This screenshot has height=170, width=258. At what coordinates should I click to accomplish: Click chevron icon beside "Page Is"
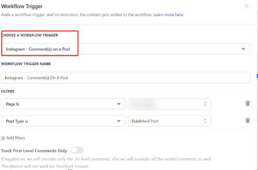(x=119, y=104)
